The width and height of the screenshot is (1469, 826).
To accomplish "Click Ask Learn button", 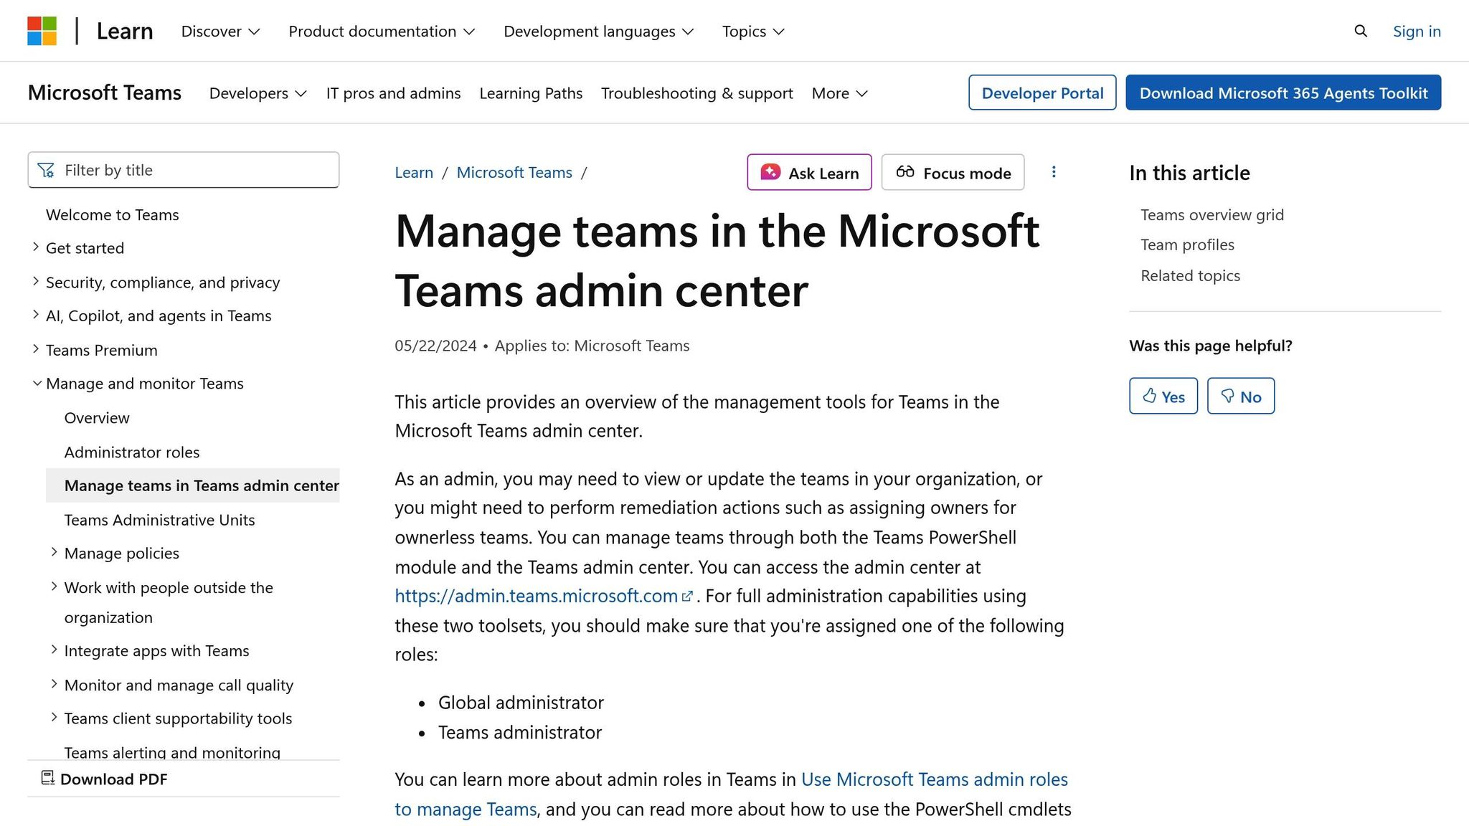I will [809, 172].
